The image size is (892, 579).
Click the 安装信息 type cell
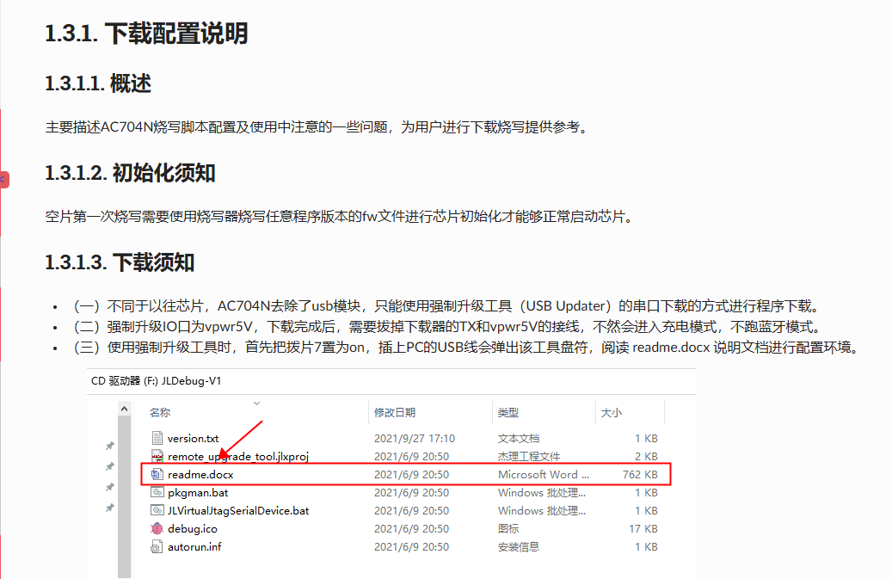[519, 547]
